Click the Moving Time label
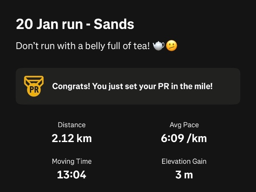The height and width of the screenshot is (192, 256). point(72,162)
